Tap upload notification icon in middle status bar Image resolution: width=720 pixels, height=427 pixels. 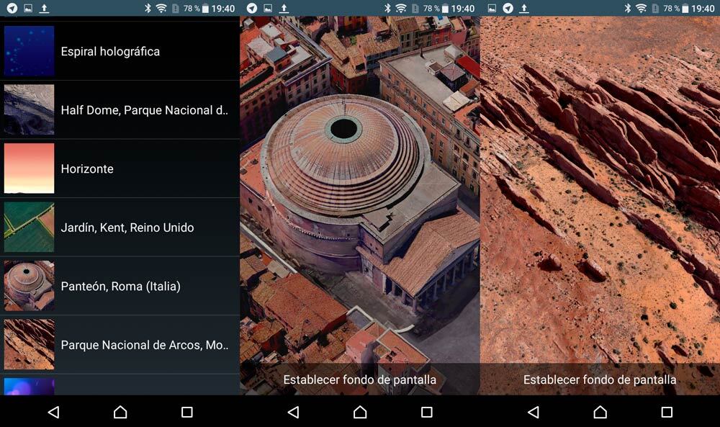tap(284, 8)
